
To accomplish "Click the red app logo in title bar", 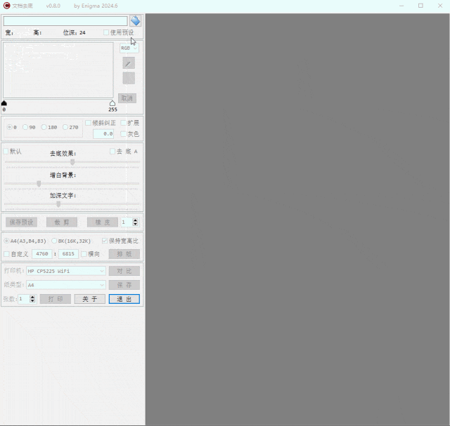I will click(6, 6).
